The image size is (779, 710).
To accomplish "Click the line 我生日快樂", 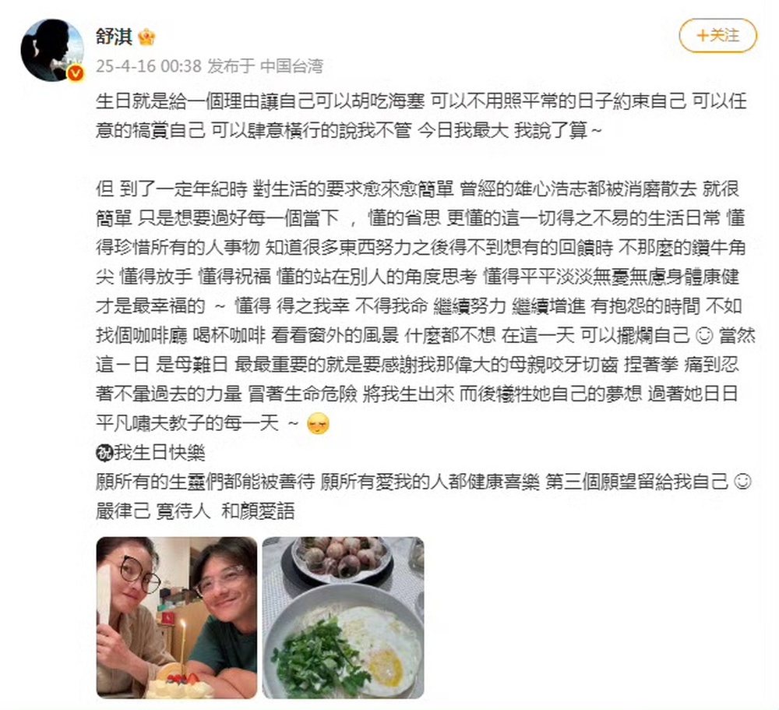I will pos(150,453).
